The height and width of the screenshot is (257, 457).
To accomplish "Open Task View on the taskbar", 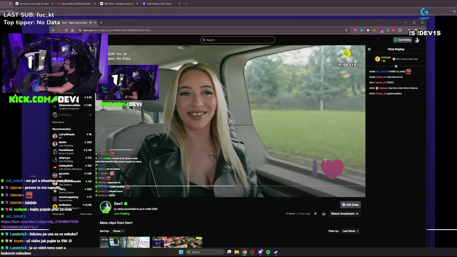I will click(x=229, y=252).
